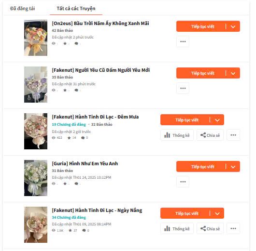This screenshot has width=256, height=251.
Task: Open story title Người Yêu Cũ Đấm Người Yêu Mới
Action: [101, 70]
